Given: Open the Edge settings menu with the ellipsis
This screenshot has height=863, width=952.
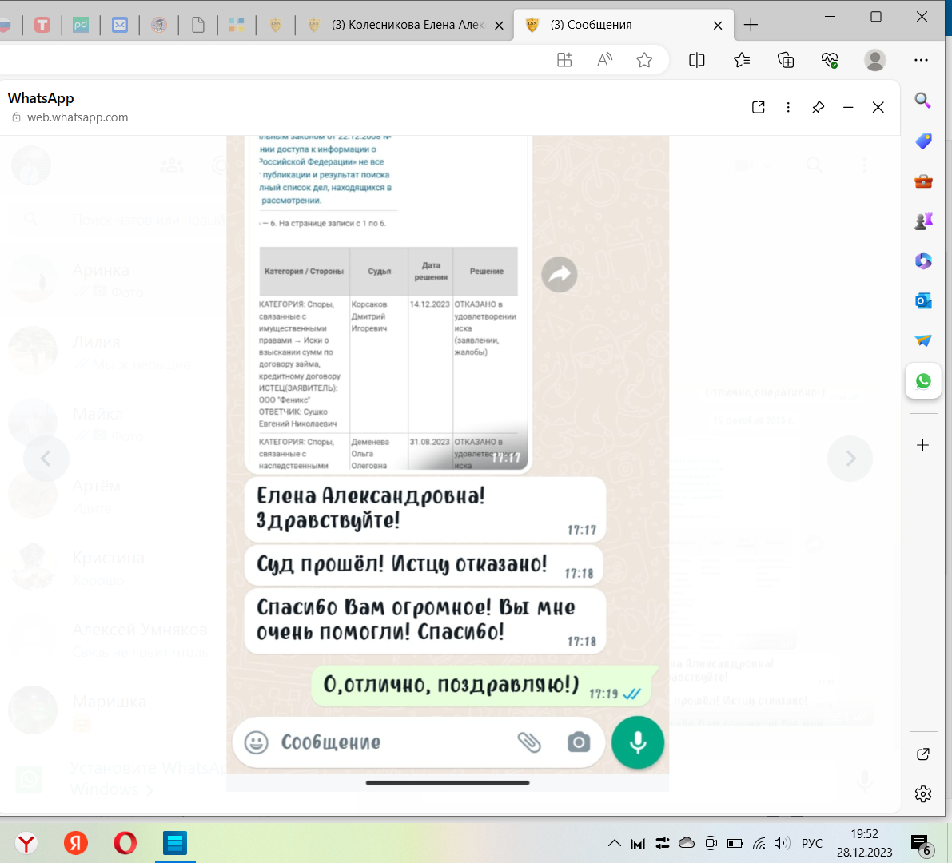Looking at the screenshot, I should (x=922, y=59).
